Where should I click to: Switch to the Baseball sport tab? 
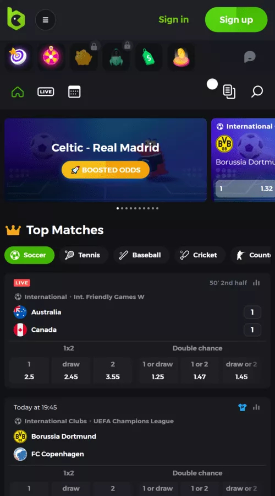(x=141, y=255)
